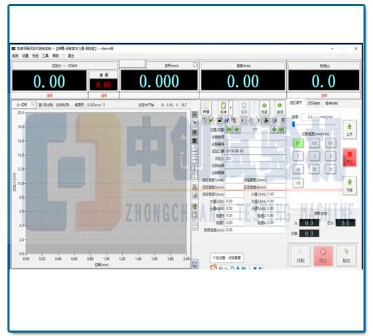Click the 开始 start test button

(x=300, y=256)
